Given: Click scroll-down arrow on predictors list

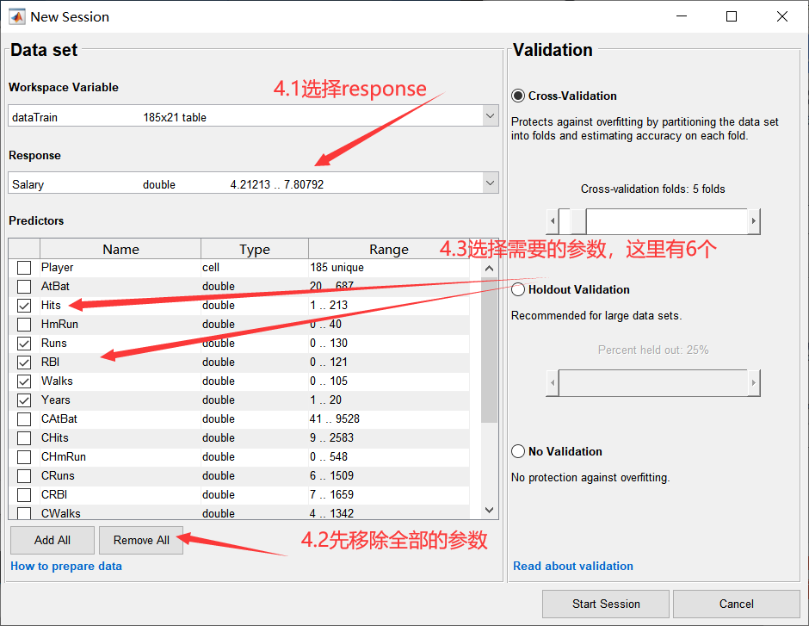Looking at the screenshot, I should [x=489, y=509].
